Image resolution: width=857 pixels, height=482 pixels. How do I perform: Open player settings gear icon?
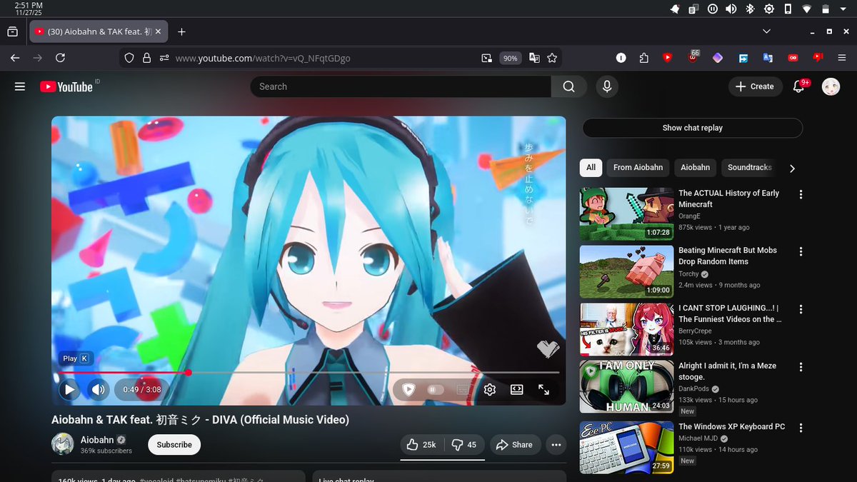[x=489, y=389]
